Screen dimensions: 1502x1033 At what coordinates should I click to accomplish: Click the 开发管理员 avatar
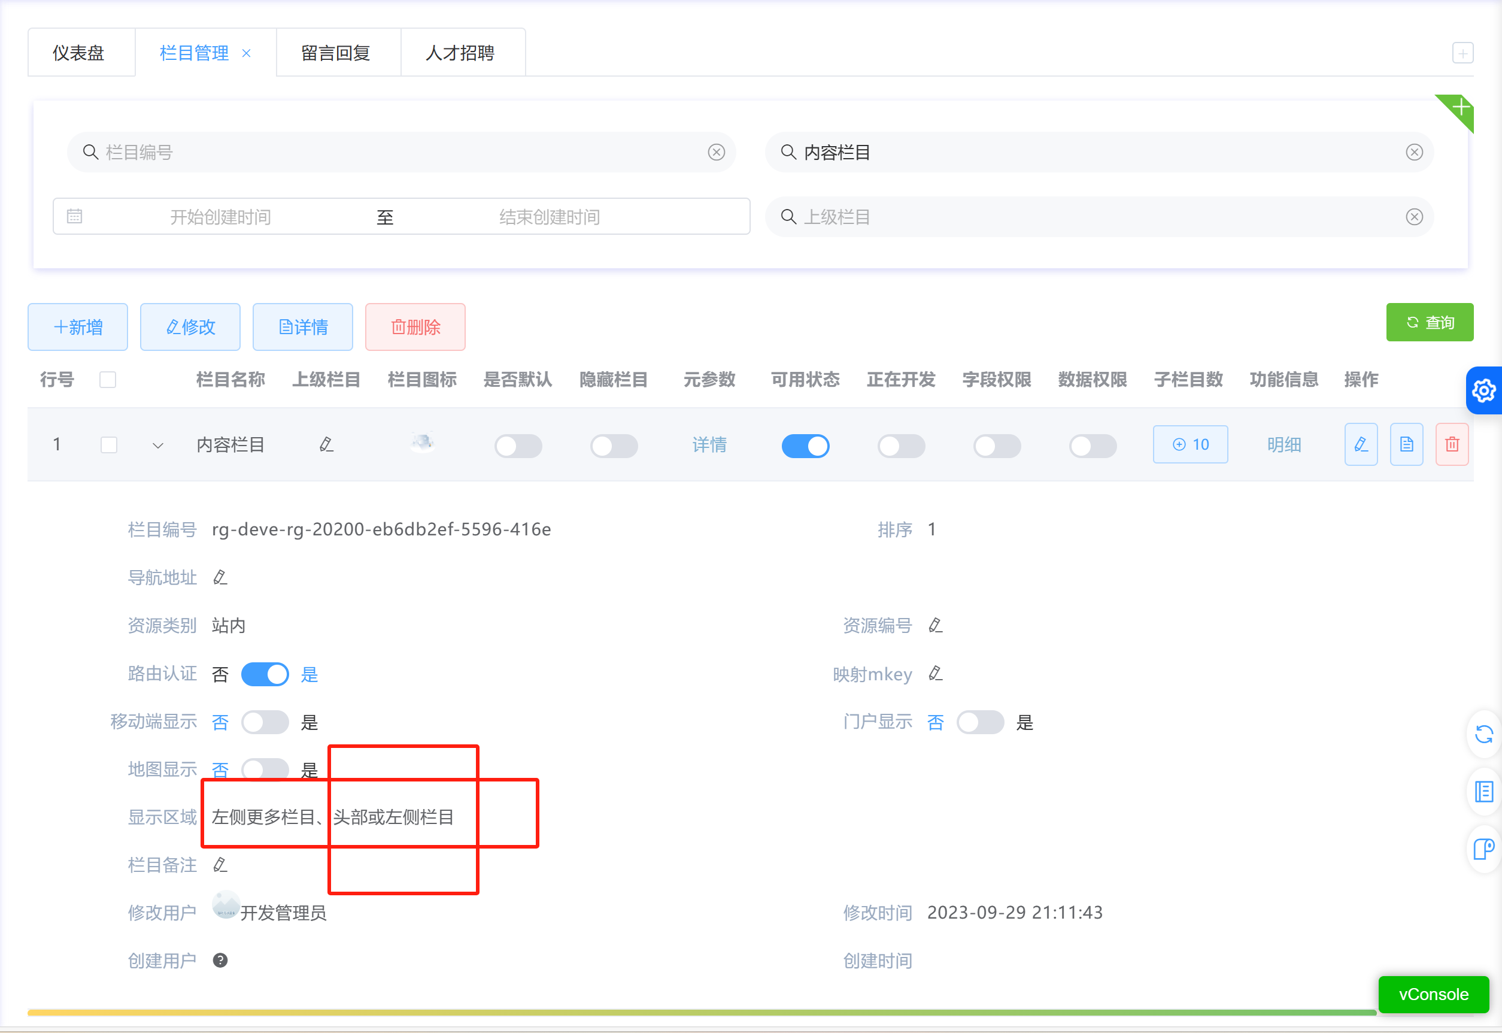226,905
